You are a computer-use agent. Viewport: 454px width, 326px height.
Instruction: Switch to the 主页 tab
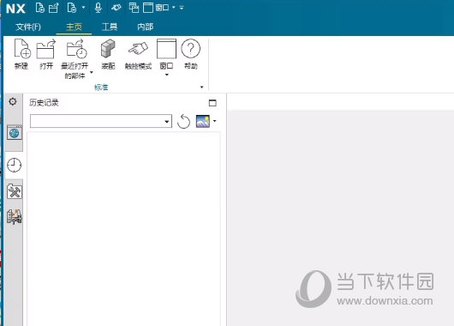(74, 27)
